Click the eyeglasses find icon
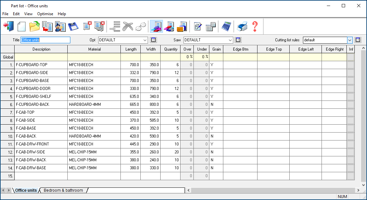The image size is (367, 200). 140,26
